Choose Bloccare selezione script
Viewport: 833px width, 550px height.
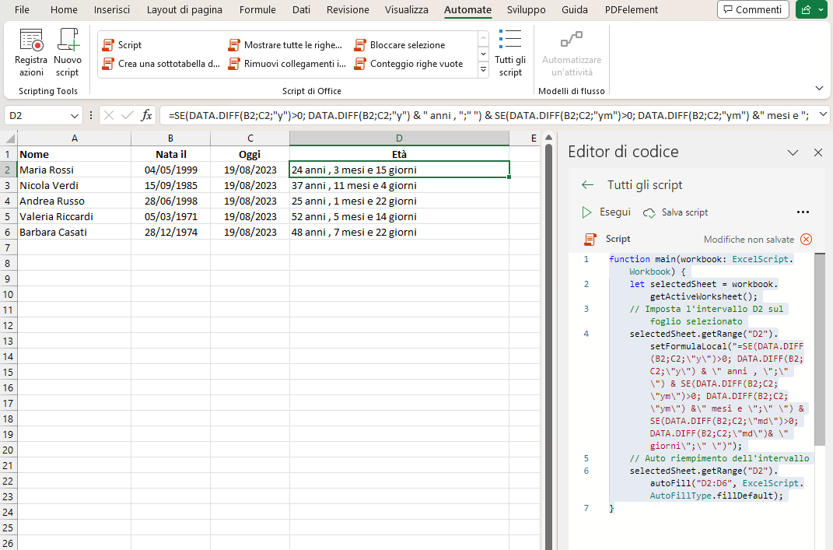400,45
